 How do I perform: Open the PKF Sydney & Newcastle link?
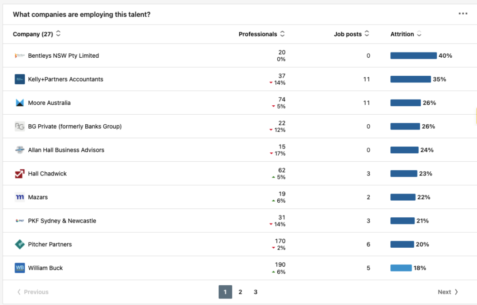(x=62, y=221)
